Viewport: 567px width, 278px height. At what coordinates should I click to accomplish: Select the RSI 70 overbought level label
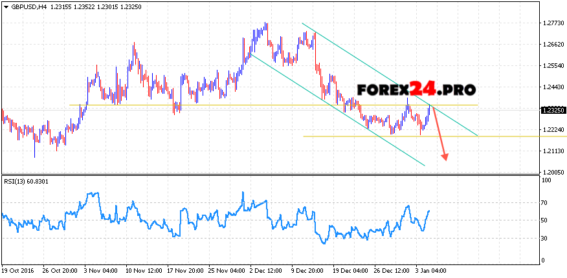tap(545, 203)
